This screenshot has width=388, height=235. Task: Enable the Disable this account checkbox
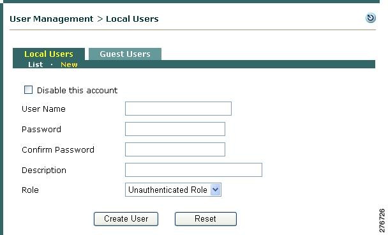pos(28,89)
